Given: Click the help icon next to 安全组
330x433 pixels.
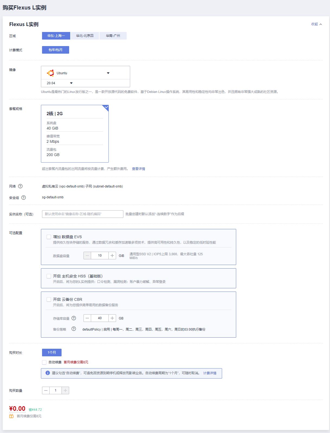Looking at the screenshot, I should [x=24, y=198].
